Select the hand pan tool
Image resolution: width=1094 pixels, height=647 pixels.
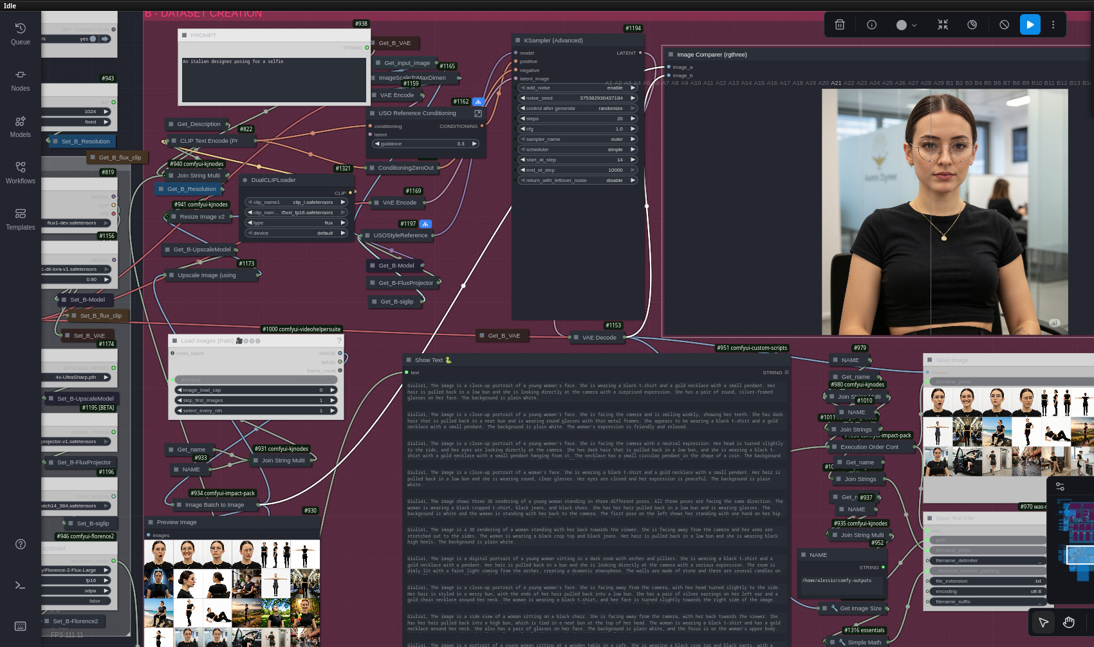pos(1069,622)
